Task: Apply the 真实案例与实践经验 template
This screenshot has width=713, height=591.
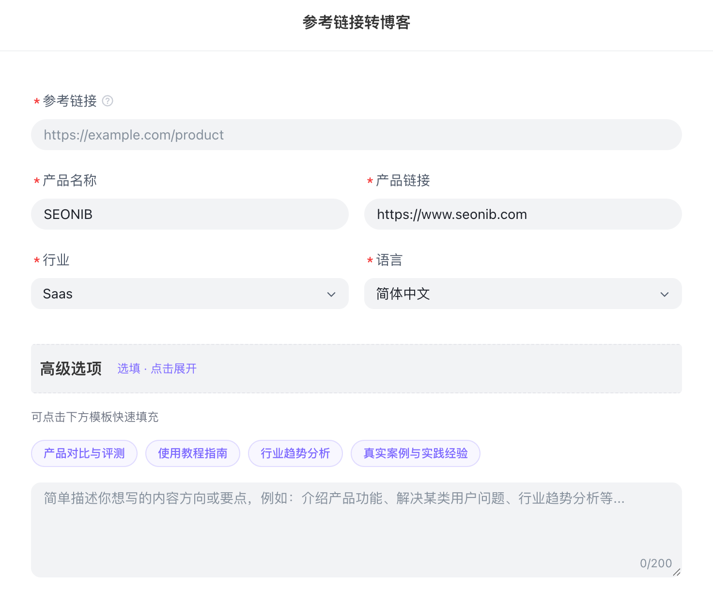Action: pyautogui.click(x=416, y=453)
